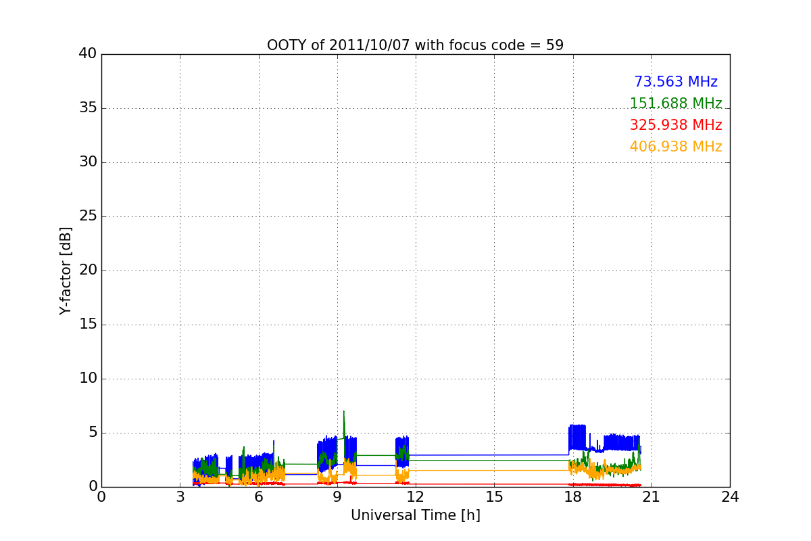The image size is (811, 541).
Task: Click the y-axis tick label 35
Action: click(x=88, y=108)
